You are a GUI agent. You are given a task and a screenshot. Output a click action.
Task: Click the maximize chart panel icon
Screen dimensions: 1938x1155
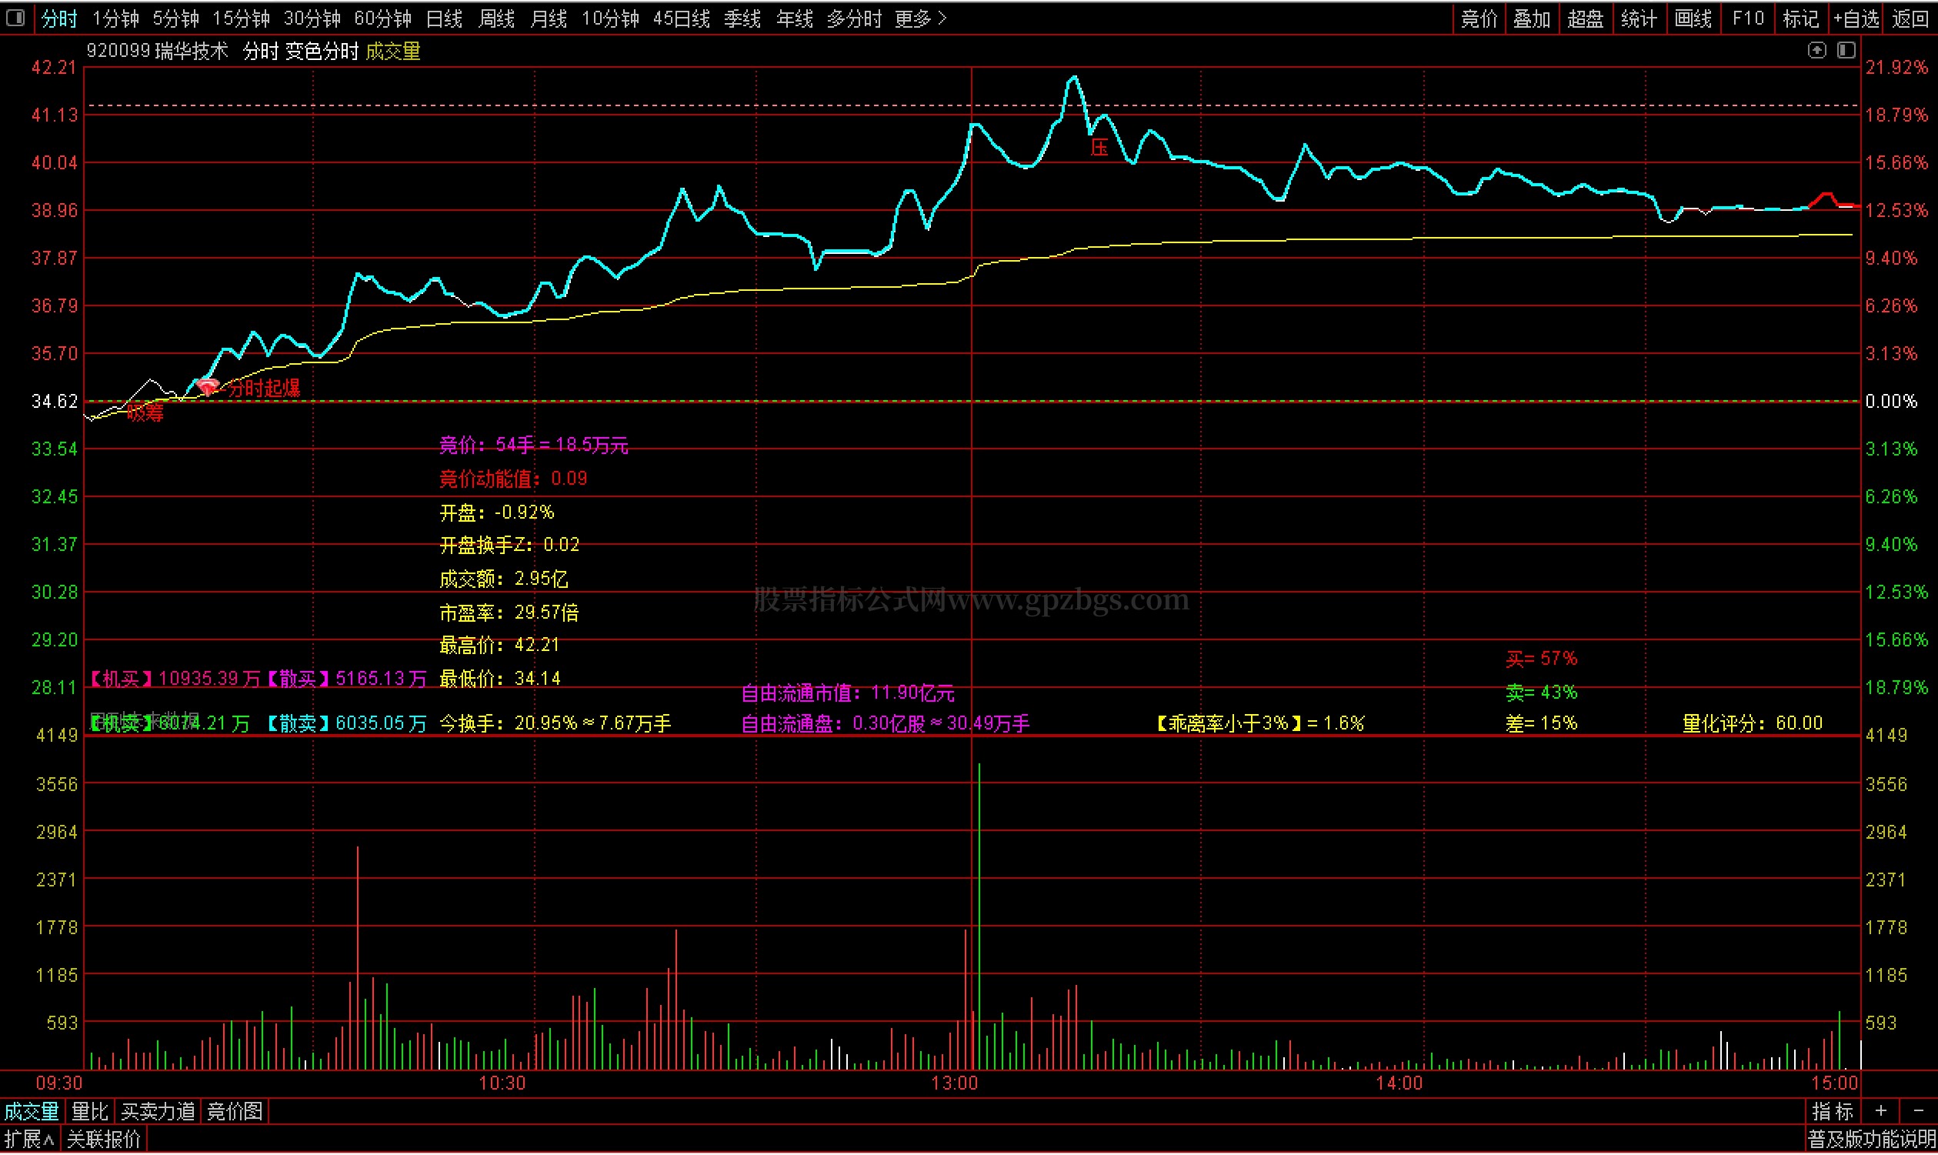coord(1846,51)
